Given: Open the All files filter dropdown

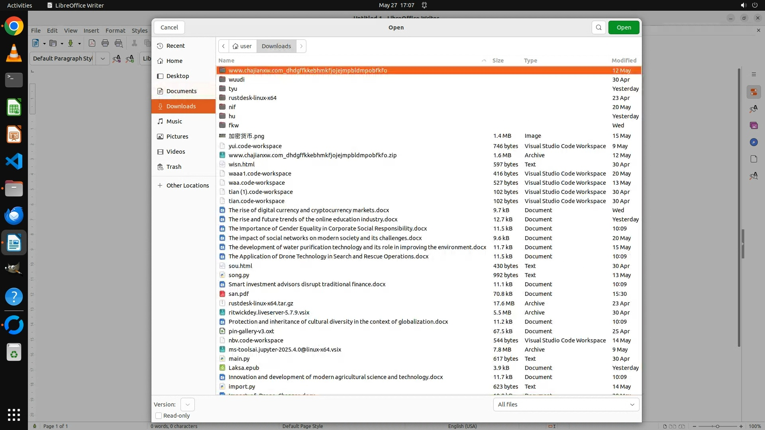Looking at the screenshot, I should [x=566, y=405].
